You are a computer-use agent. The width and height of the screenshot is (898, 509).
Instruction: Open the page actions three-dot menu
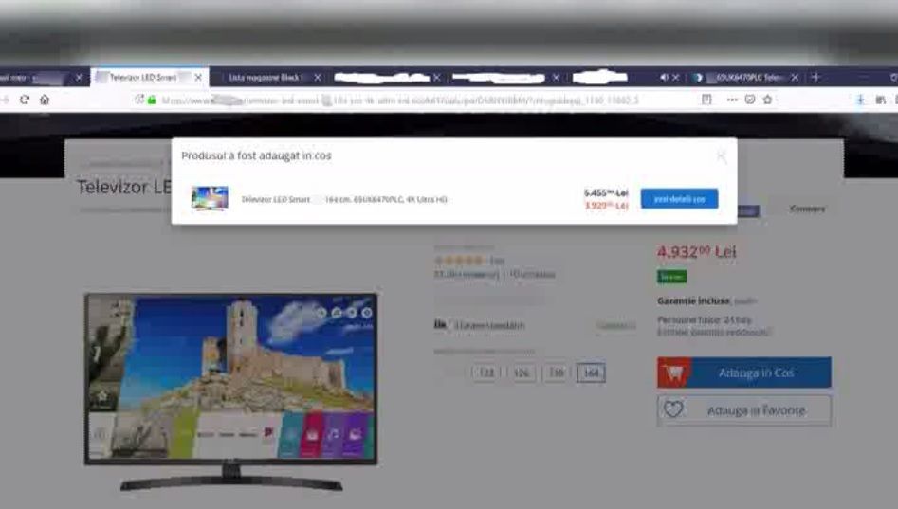pos(732,100)
